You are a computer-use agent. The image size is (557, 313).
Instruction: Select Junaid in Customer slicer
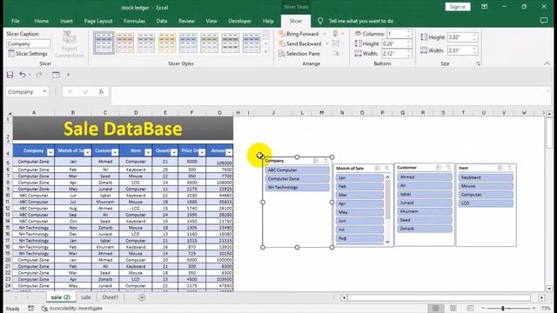click(x=425, y=203)
